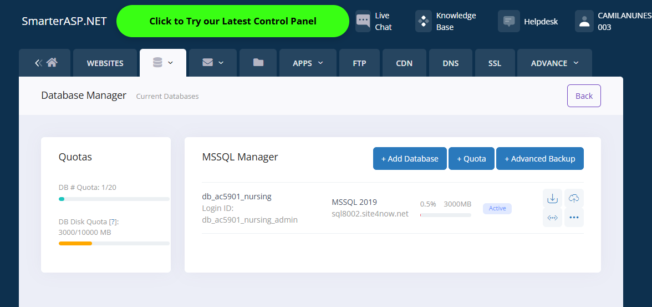Click the SmarterASP.NET logo text
This screenshot has width=652, height=307.
pyautogui.click(x=64, y=21)
